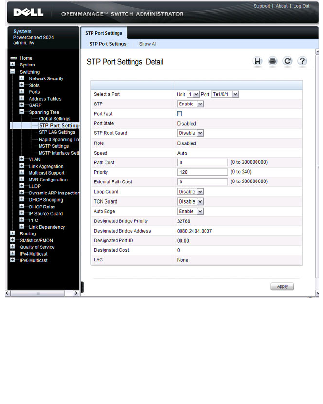The image size is (323, 404).
Task: Expand the Routing node
Action: 13,233
